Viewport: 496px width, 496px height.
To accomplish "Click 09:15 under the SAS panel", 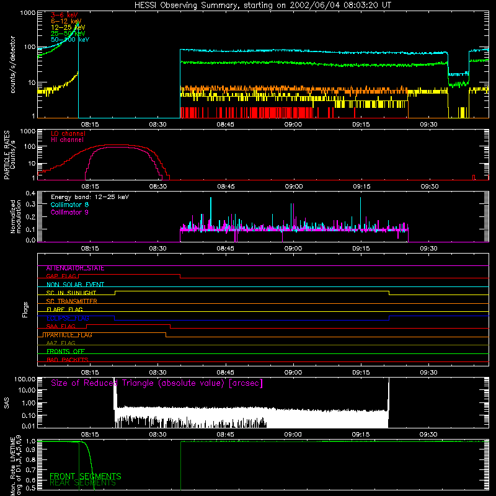I will [x=361, y=435].
